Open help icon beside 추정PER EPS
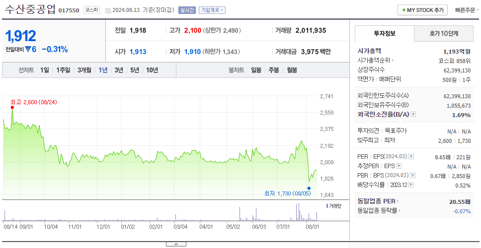 [399, 166]
